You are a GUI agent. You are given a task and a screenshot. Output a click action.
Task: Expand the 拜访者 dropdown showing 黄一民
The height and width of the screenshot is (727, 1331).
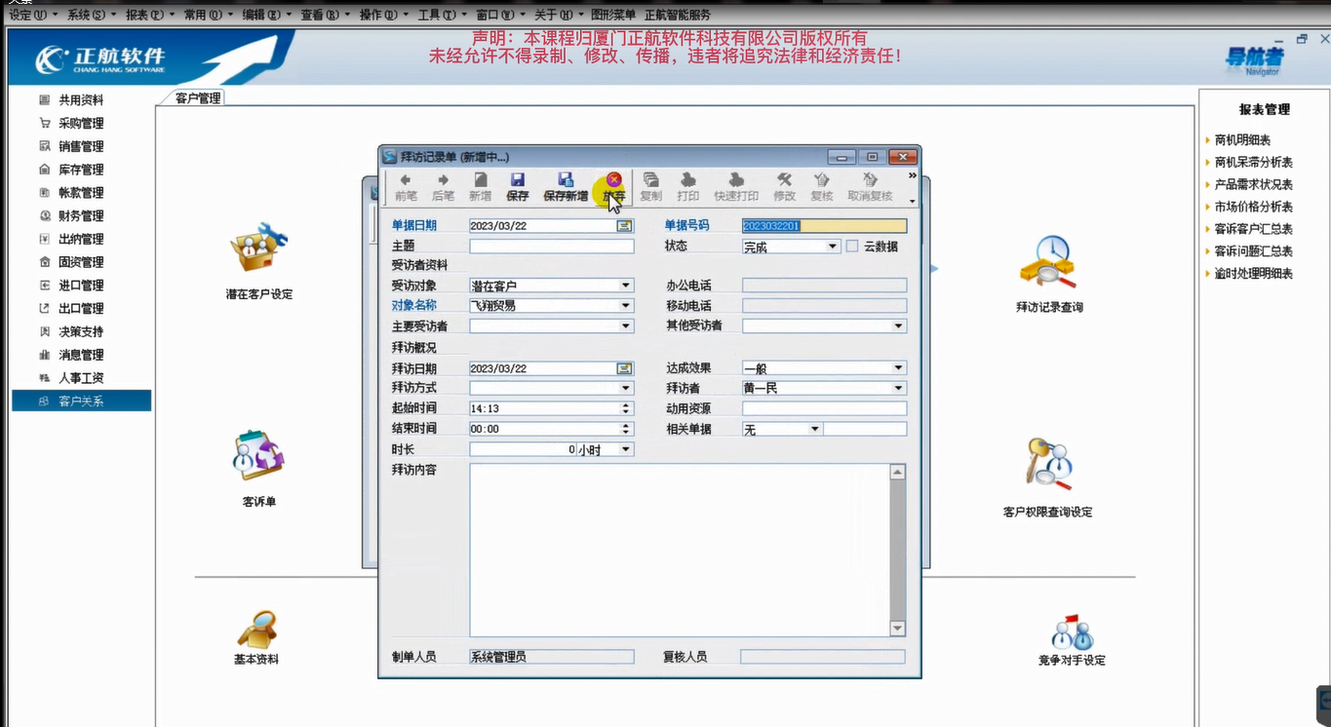coord(899,388)
